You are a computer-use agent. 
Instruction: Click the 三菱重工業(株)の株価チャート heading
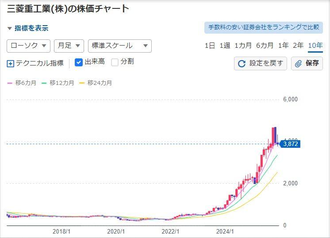(x=68, y=9)
